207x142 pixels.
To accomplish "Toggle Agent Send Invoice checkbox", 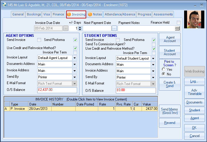I will [x=39, y=40].
